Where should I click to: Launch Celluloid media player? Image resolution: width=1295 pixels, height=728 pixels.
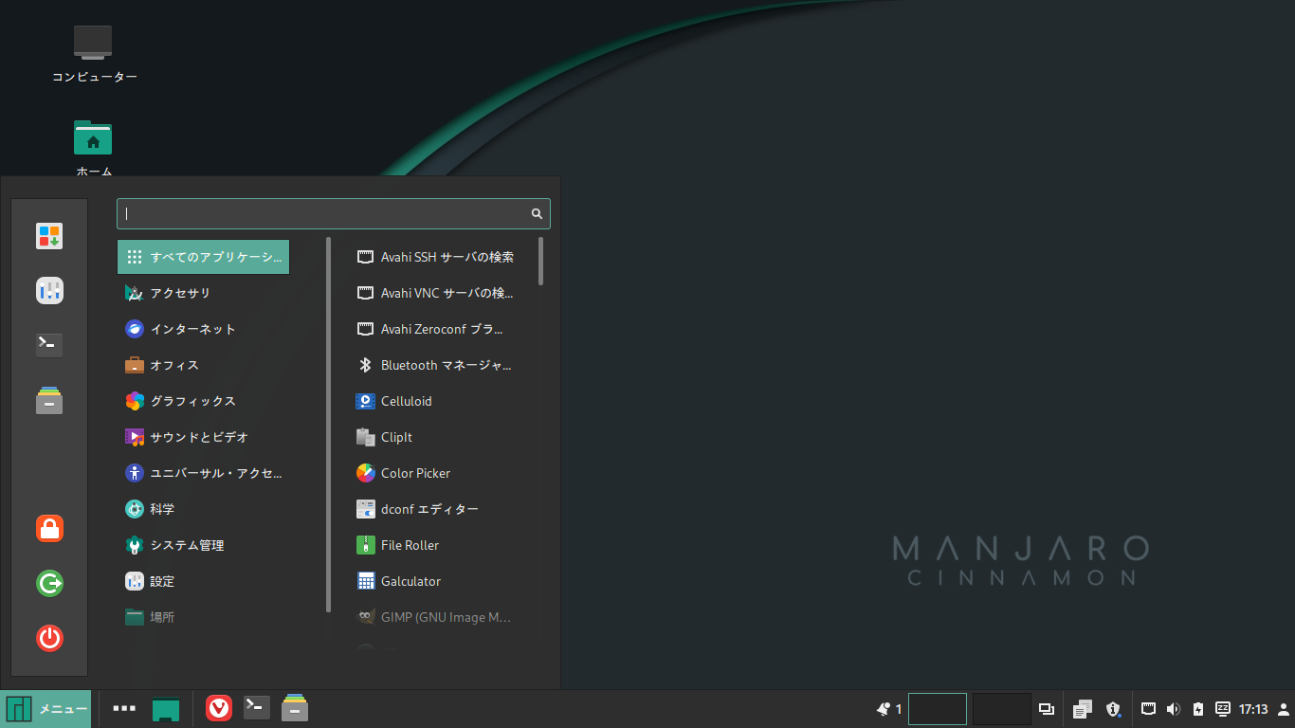(x=436, y=401)
